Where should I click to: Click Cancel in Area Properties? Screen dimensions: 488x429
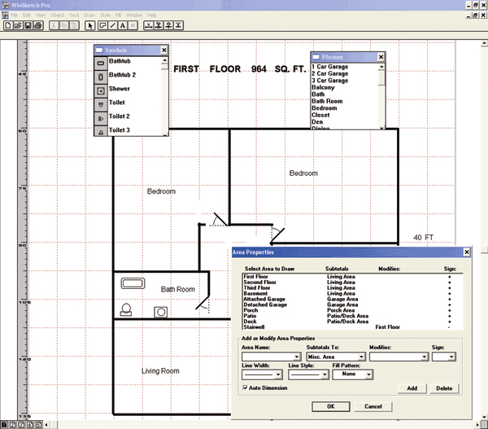373,406
